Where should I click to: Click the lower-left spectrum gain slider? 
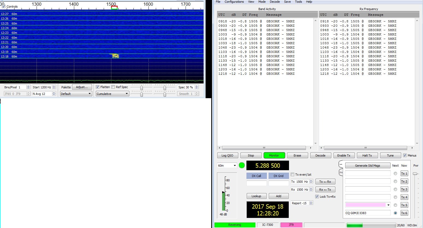coord(141,94)
